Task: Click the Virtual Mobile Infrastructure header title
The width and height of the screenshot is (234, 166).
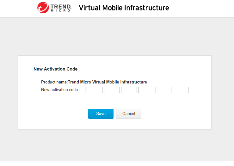Action: 124,8
